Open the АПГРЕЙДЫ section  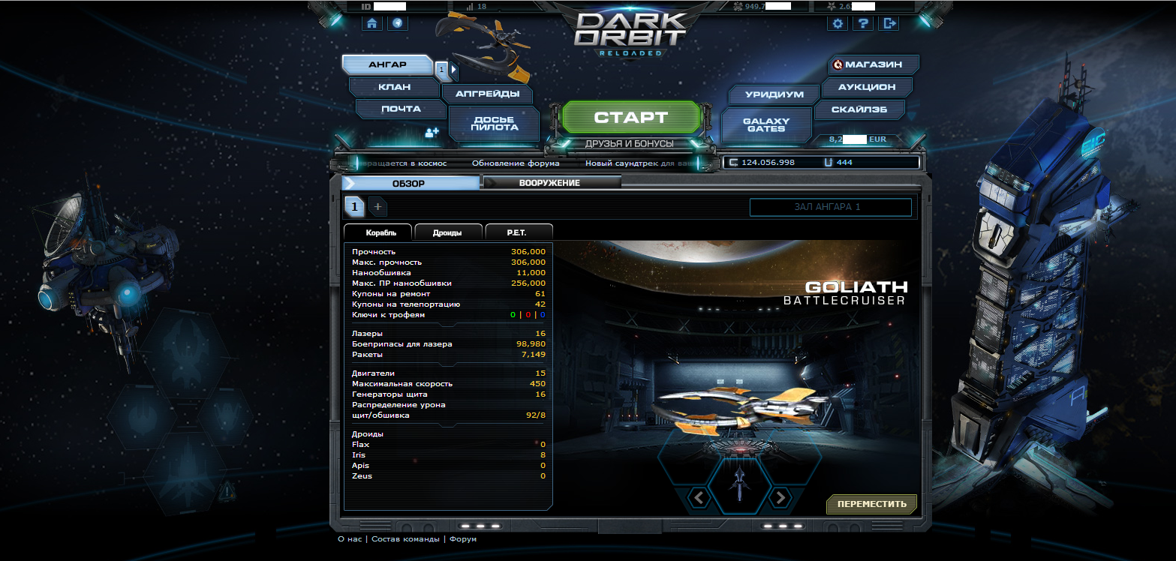(x=487, y=94)
